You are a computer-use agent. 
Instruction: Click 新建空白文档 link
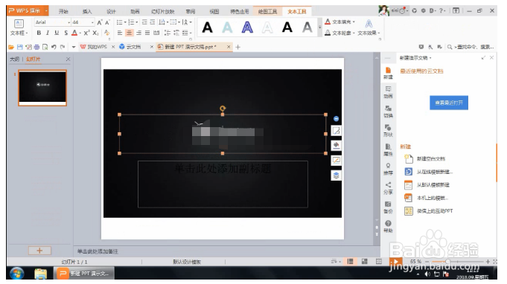431,159
